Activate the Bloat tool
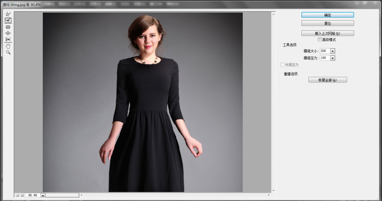The height and width of the screenshot is (201, 382). click(x=8, y=33)
